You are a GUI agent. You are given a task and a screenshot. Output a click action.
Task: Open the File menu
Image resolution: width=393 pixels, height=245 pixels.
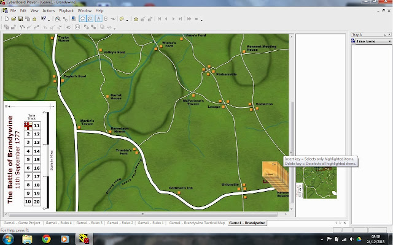(x=13, y=11)
